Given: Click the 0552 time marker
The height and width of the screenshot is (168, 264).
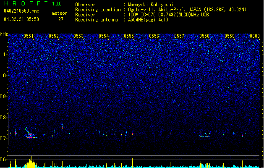Looking at the screenshot, I should point(54,36).
